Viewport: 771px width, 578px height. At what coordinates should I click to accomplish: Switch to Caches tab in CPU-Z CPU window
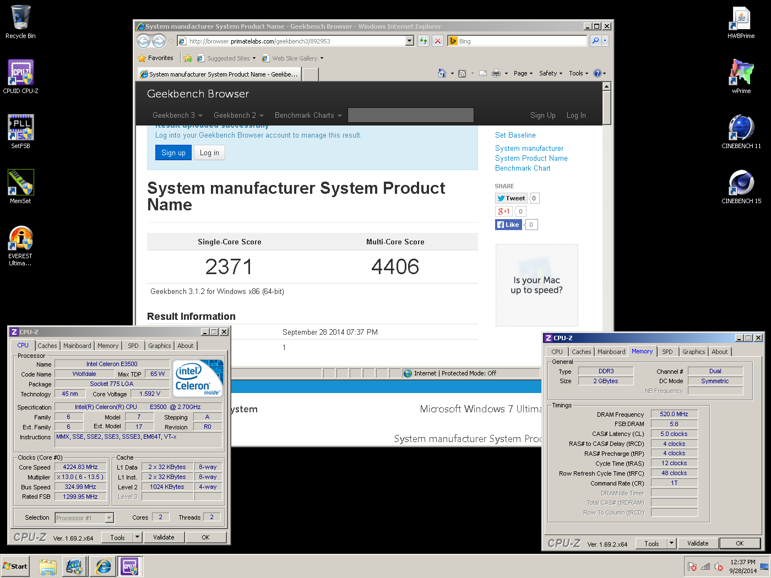pos(47,346)
